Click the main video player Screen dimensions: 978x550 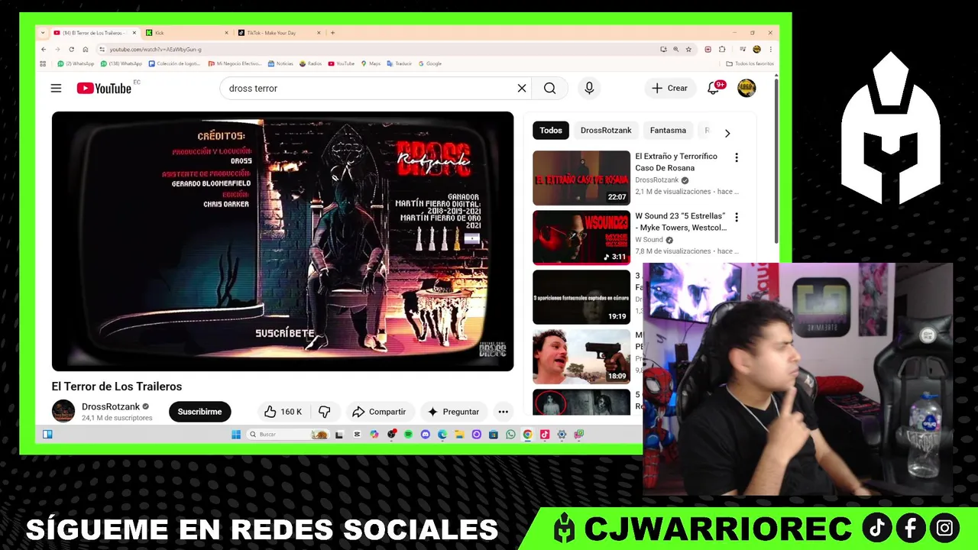point(283,241)
